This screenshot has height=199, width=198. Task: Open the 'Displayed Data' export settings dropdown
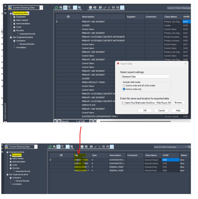pos(146,77)
